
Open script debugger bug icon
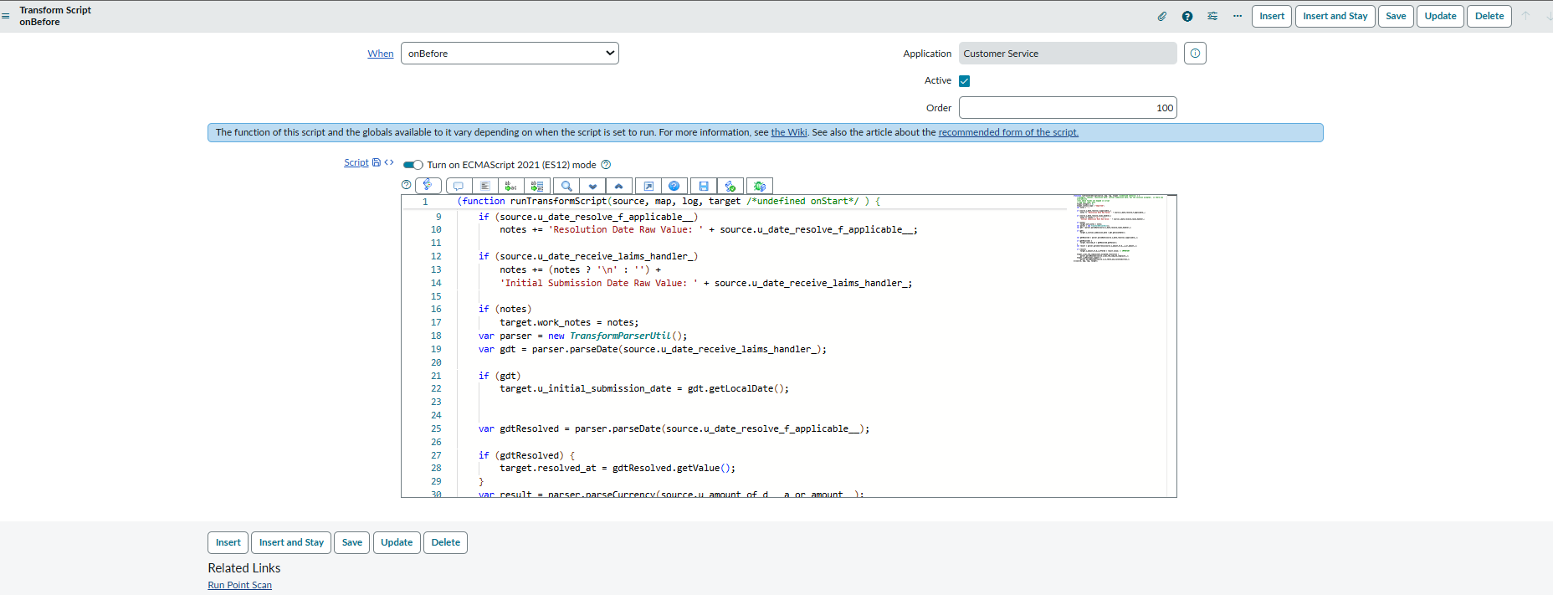click(760, 186)
